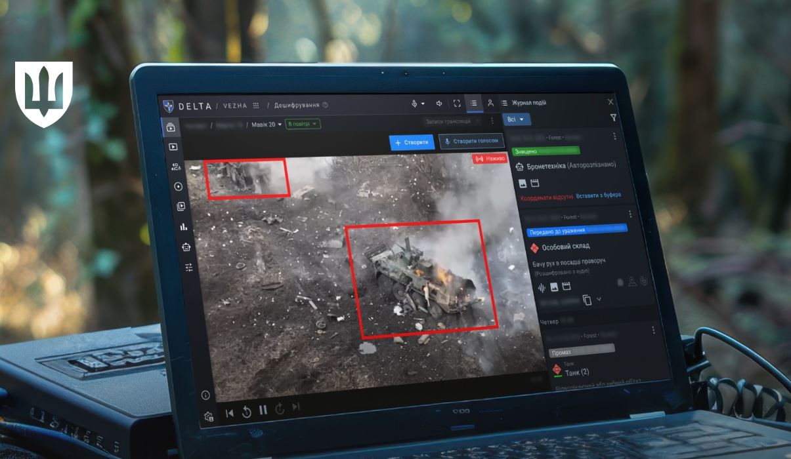Click the robot icon in left sidebar

coord(186,247)
